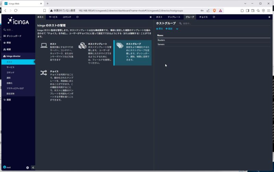Open the browser hamburger menu
This screenshot has width=274, height=172.
click(269, 11)
